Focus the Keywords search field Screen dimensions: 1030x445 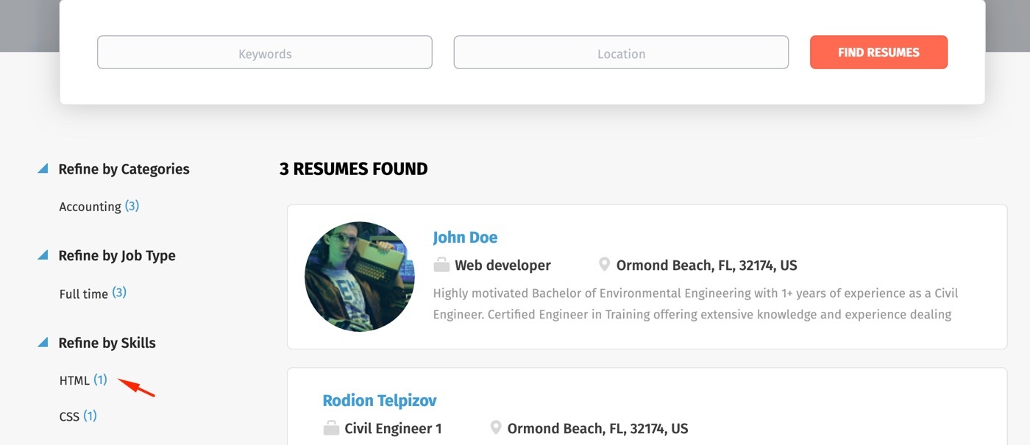[265, 53]
